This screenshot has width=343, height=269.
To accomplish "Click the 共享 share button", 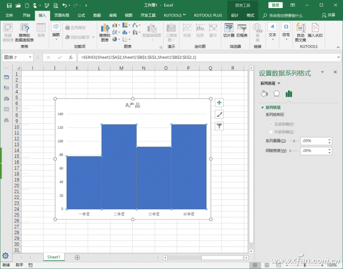I will click(x=328, y=16).
